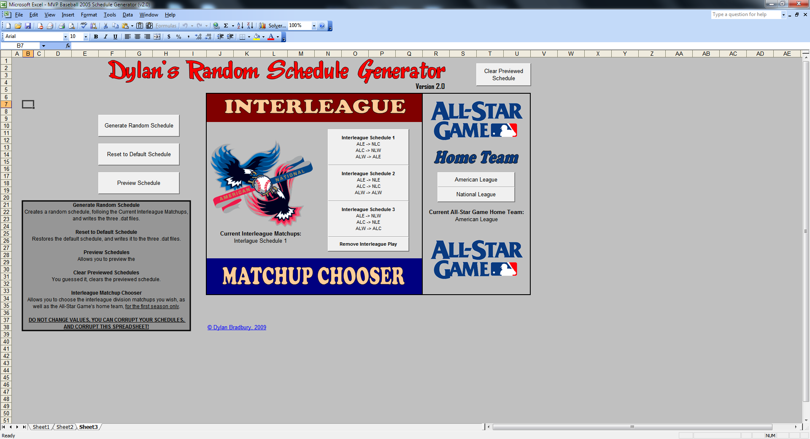Viewport: 810px width, 439px height.
Task: Toggle Bold formatting
Action: point(96,37)
